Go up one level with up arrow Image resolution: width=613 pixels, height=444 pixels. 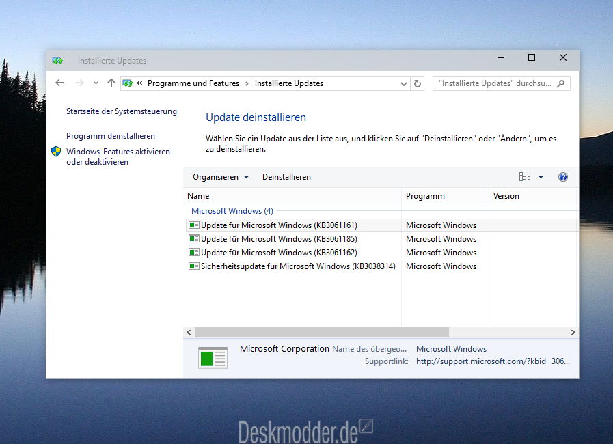tap(111, 83)
